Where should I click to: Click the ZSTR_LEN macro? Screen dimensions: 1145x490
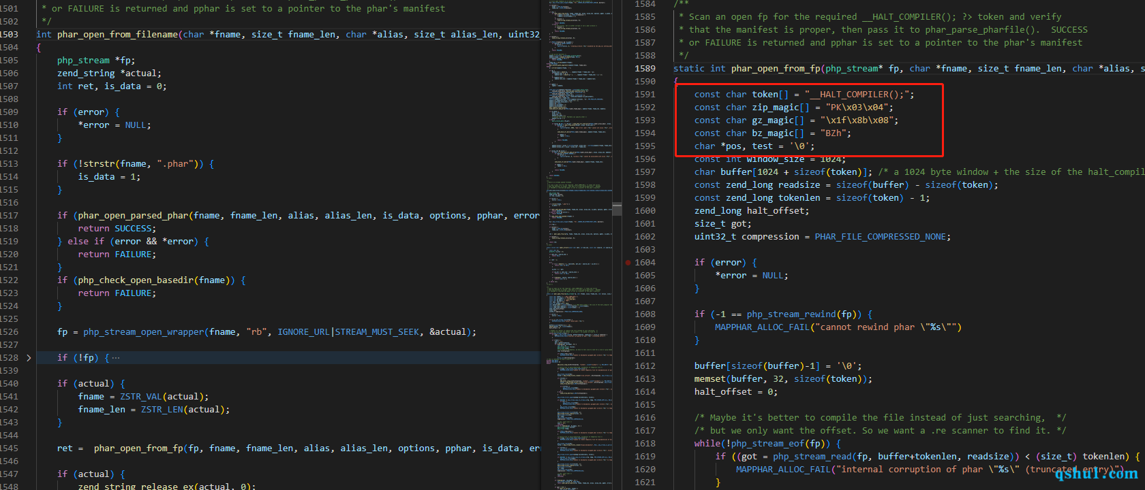tap(162, 409)
